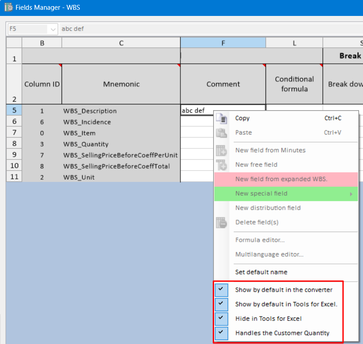
Task: Click the New field from Minutes icon
Action: tap(221, 151)
